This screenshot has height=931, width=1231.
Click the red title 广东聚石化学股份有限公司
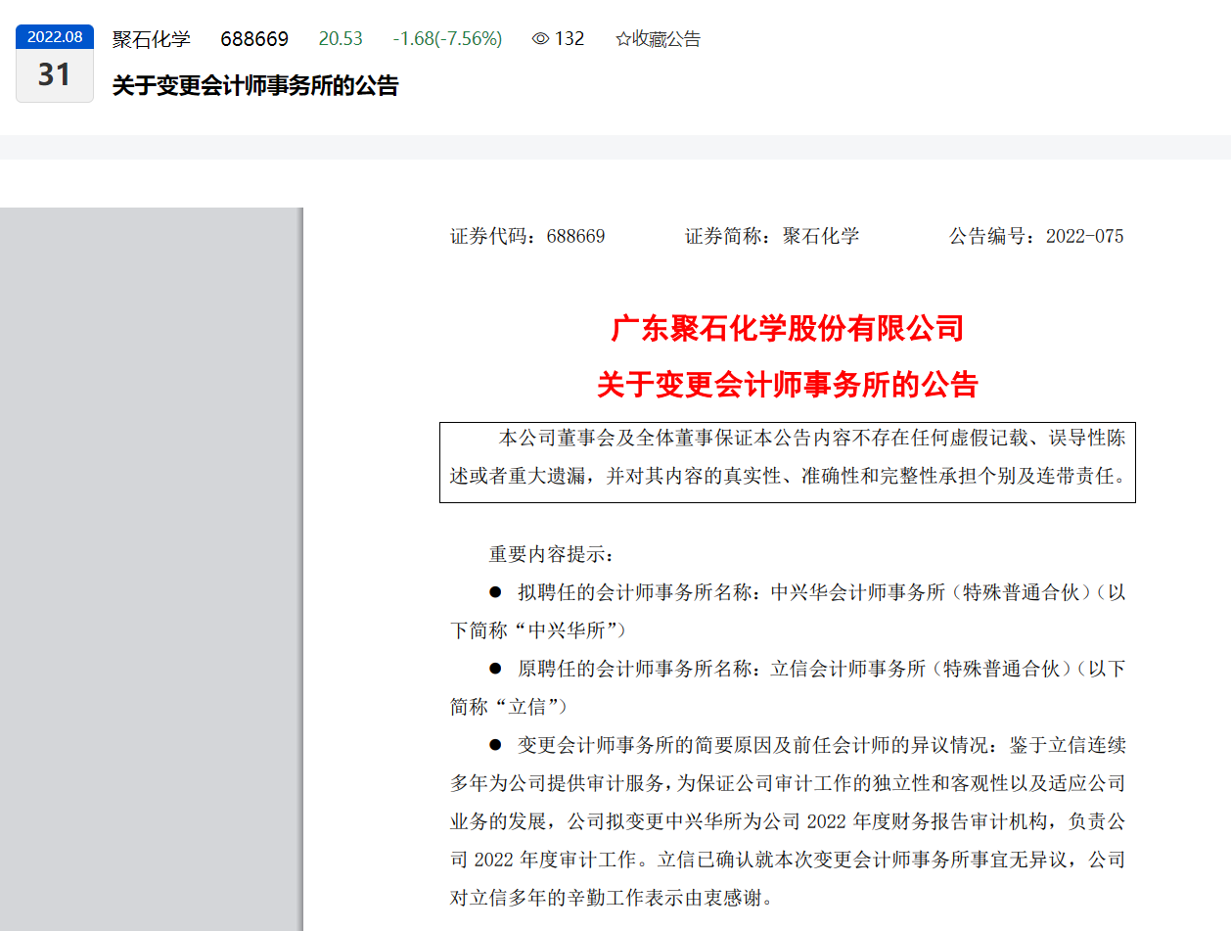(788, 328)
